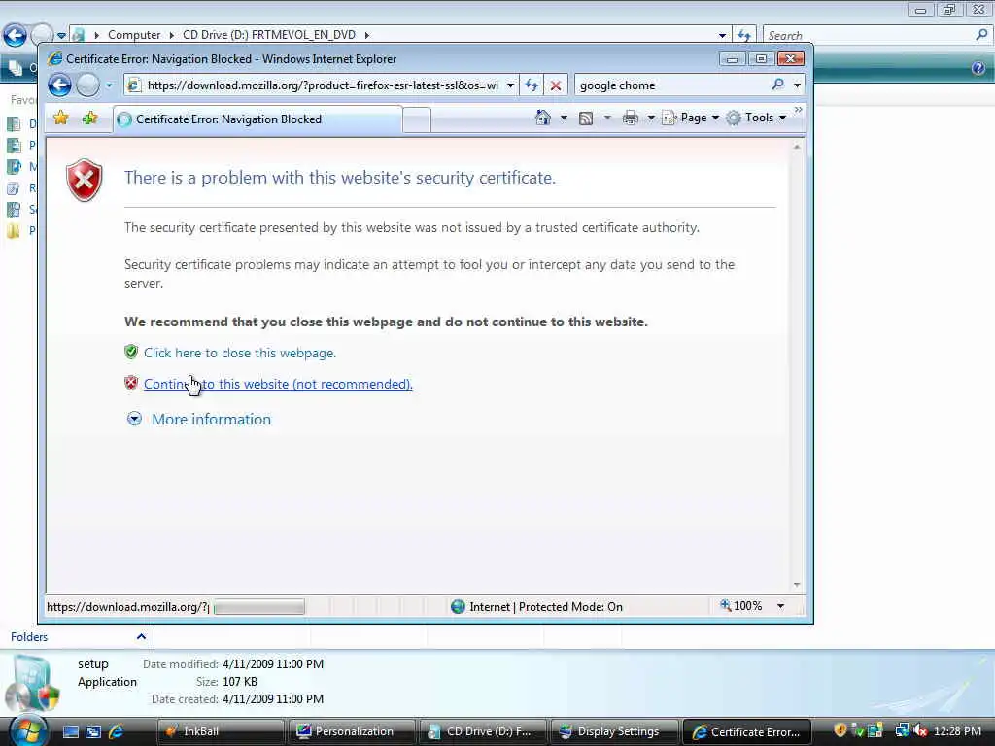Click the red shield icon beside Continue link
The image size is (995, 746).
click(x=131, y=383)
